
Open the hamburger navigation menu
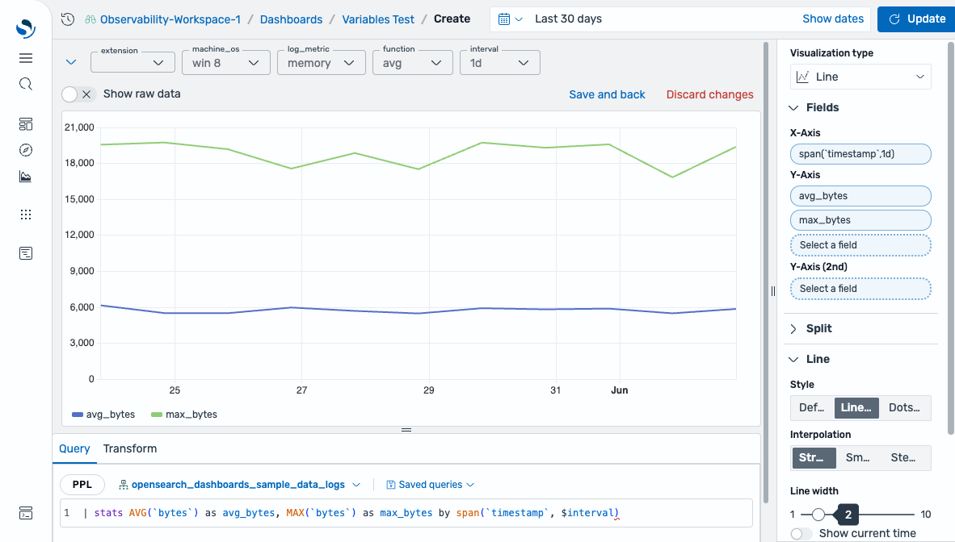tap(26, 58)
